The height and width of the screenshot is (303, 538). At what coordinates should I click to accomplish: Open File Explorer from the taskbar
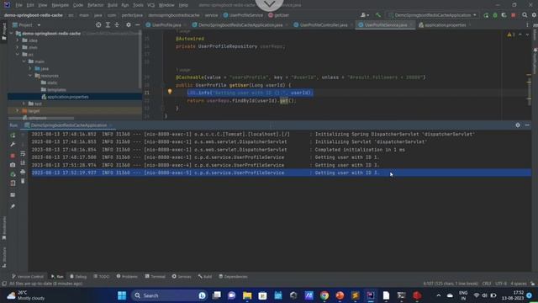tap(247, 295)
